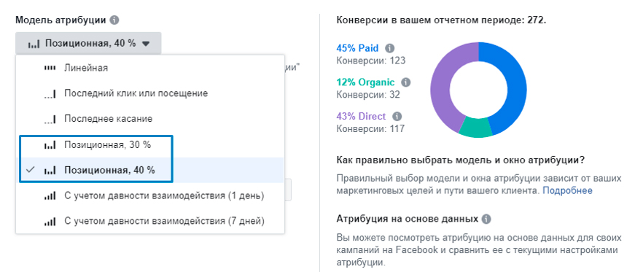Click info icon beside Модель атрибуции
This screenshot has width=635, height=272.
tap(114, 20)
